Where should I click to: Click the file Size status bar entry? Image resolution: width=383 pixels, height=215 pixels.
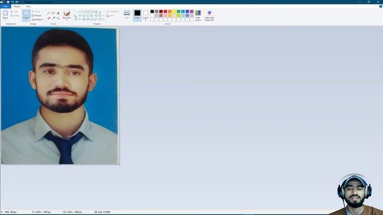coord(102,212)
